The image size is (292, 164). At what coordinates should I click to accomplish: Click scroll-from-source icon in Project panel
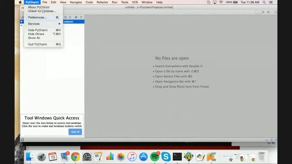click(x=66, y=17)
